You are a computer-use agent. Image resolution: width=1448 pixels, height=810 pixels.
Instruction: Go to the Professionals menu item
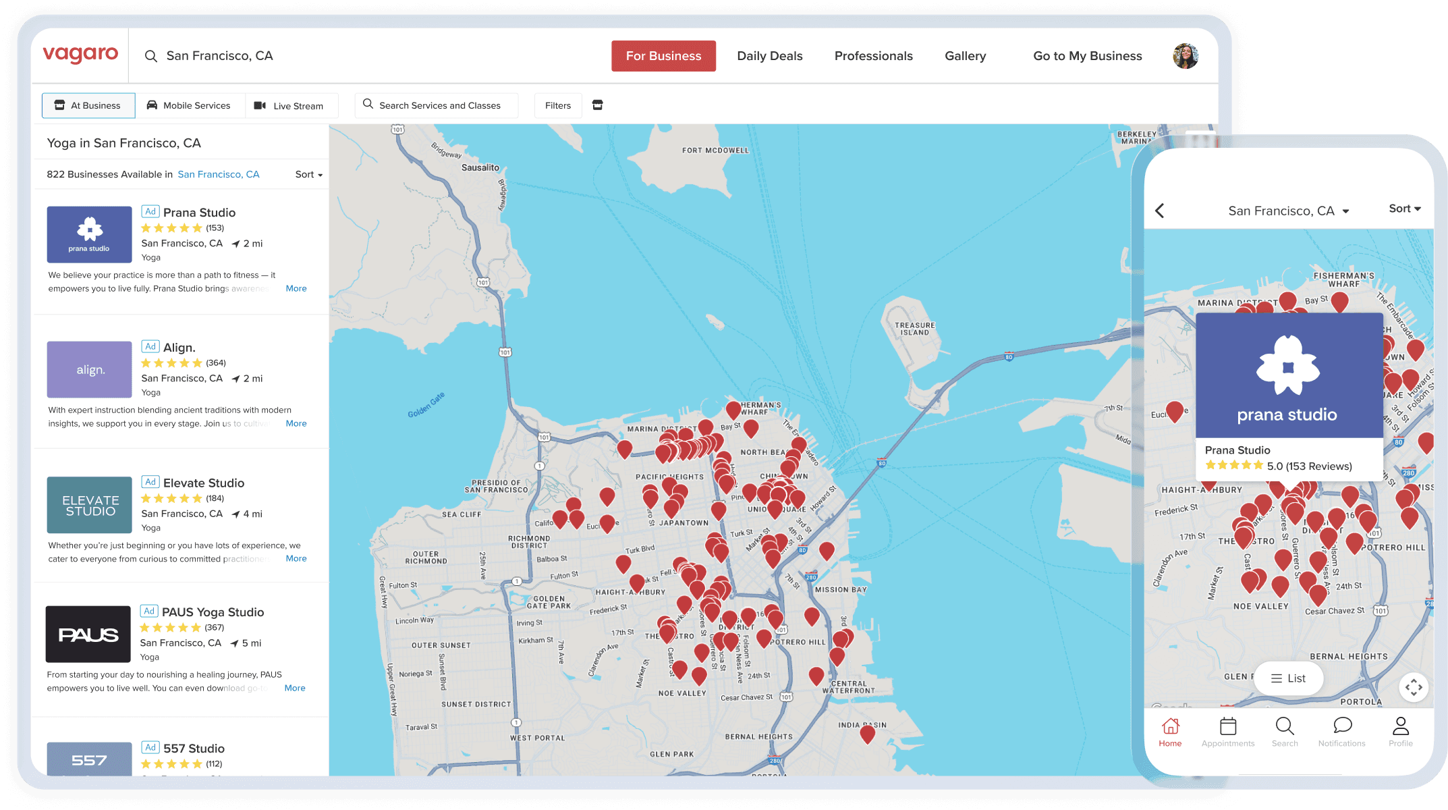[873, 56]
